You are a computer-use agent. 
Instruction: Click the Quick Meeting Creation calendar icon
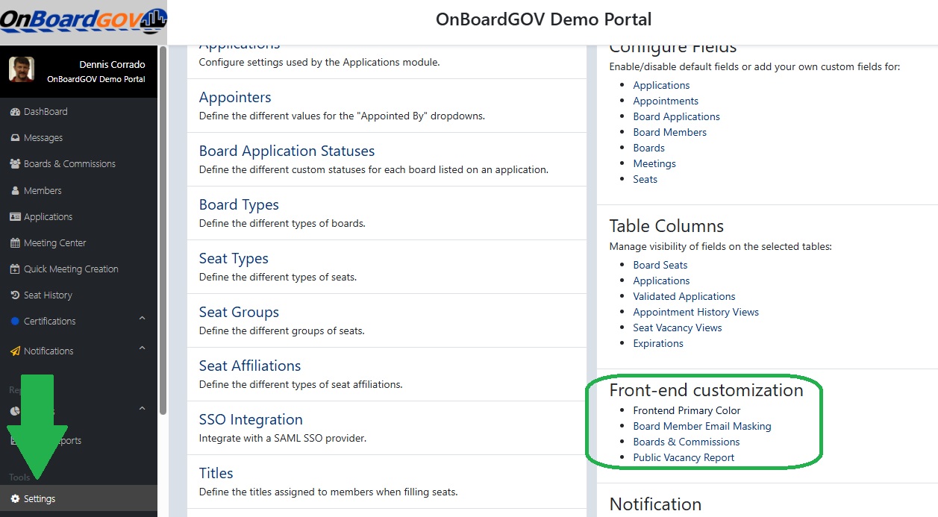[15, 269]
